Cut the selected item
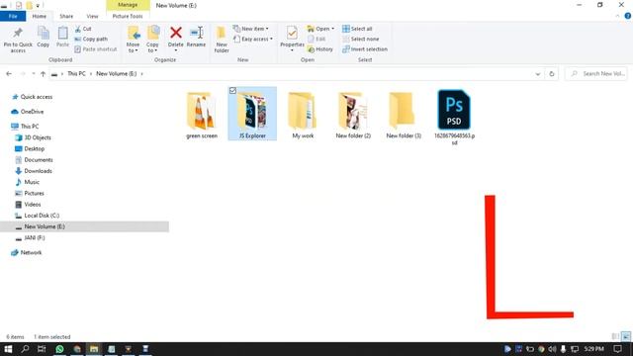The height and width of the screenshot is (356, 633). pos(83,29)
